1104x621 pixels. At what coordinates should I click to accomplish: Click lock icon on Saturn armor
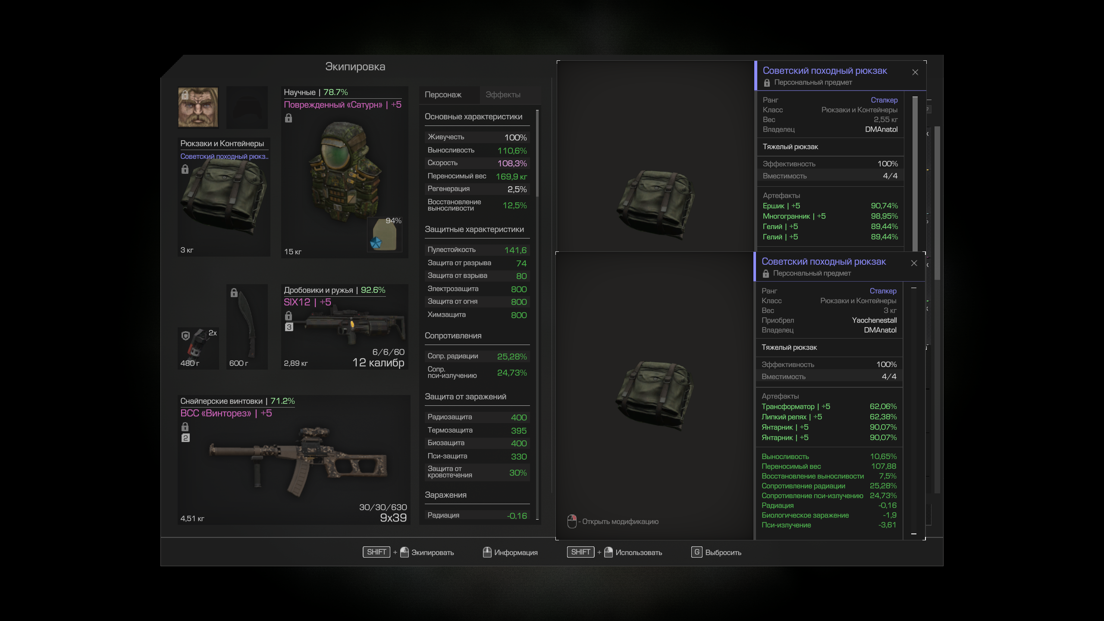[289, 118]
